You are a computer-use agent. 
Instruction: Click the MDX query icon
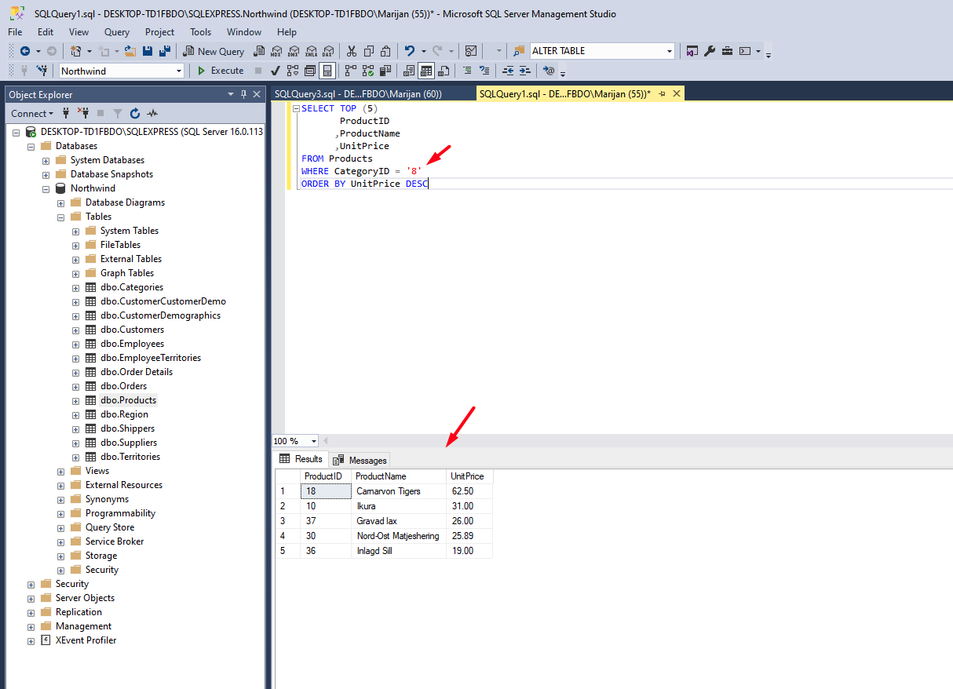(x=276, y=51)
